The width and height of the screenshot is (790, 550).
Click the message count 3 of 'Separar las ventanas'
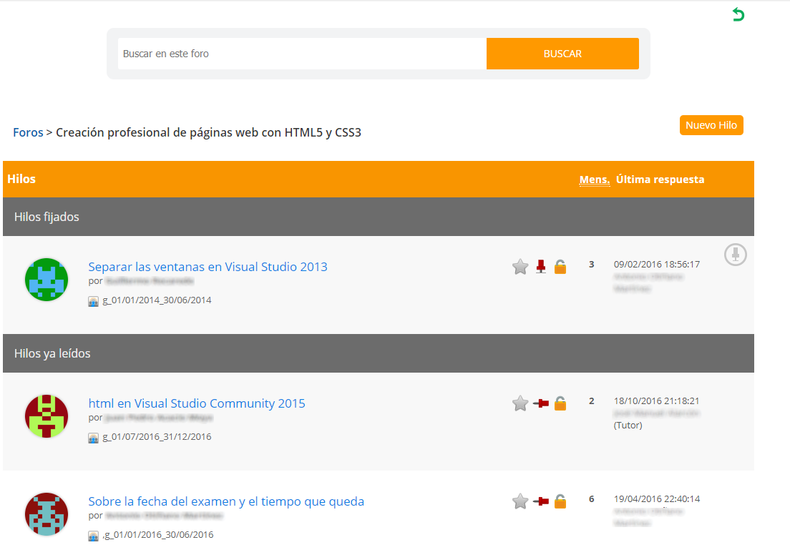(592, 265)
